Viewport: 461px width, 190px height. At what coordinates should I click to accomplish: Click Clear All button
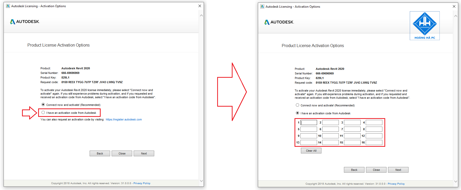tap(311, 151)
